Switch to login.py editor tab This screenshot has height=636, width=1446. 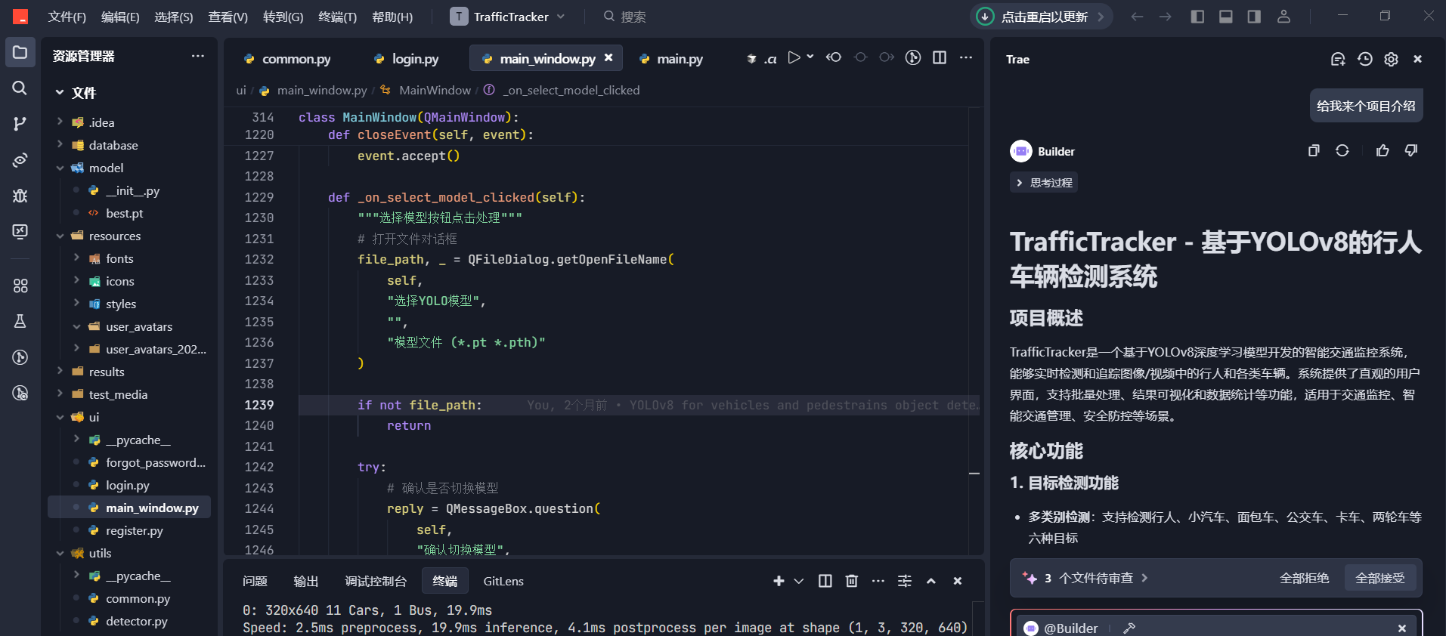pos(407,58)
